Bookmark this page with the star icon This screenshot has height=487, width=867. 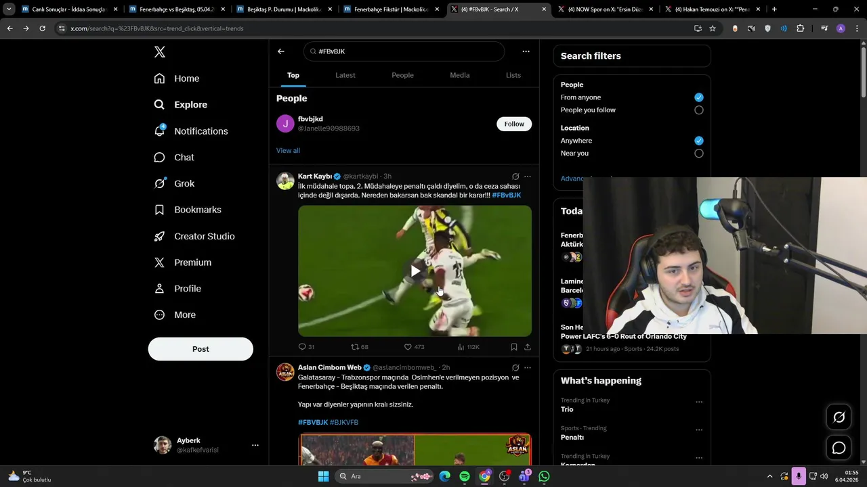(x=713, y=28)
